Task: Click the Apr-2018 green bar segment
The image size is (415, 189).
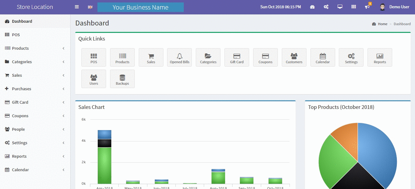Action: click(105, 166)
